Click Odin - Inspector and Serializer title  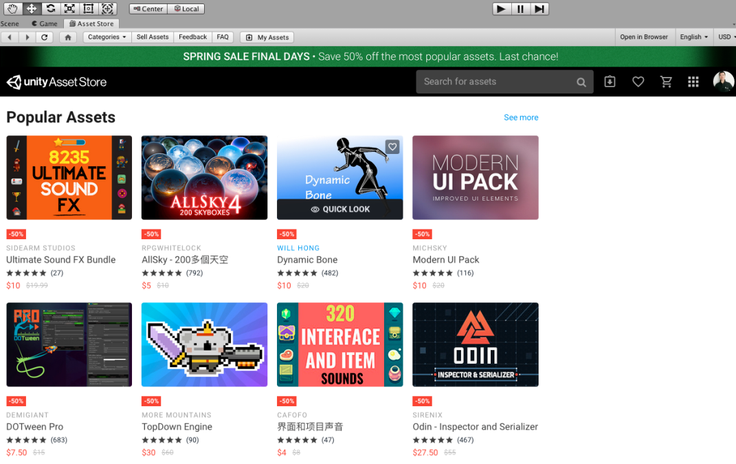pos(475,426)
